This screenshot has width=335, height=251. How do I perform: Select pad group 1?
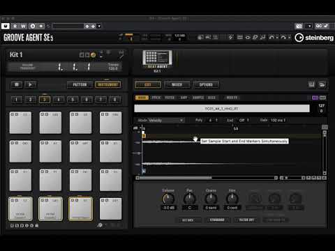[16, 100]
